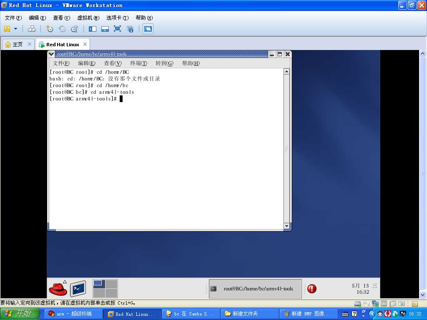Open terminal 编辑(E) menu

[x=87, y=63]
